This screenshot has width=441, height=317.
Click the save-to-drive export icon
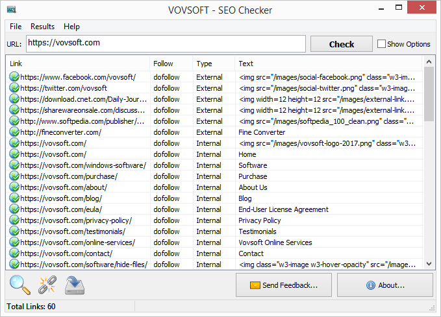click(75, 285)
